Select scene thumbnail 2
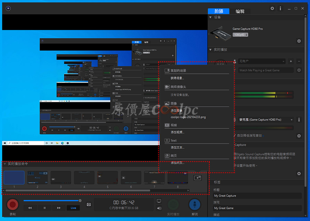Image resolution: width=310 pixels, height=221 pixels. point(37,178)
